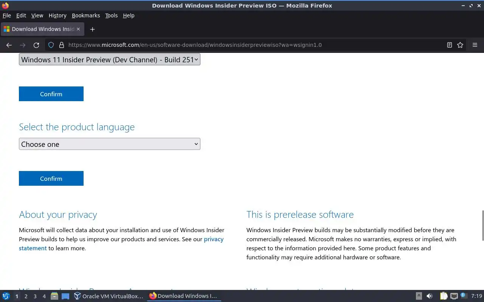Click the 'This is prerelease software' heading
Image resolution: width=484 pixels, height=302 pixels.
[x=300, y=214]
